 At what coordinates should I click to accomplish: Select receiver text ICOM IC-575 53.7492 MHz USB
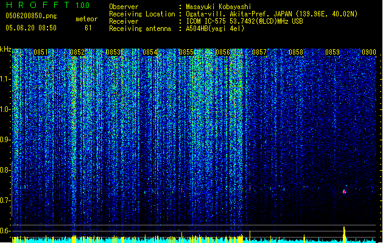click(x=244, y=21)
